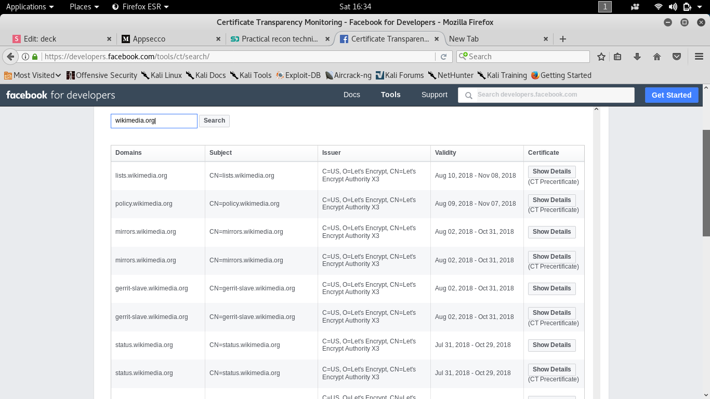Open the Downloads arrow icon
Screen dimensions: 710x399
pos(637,57)
